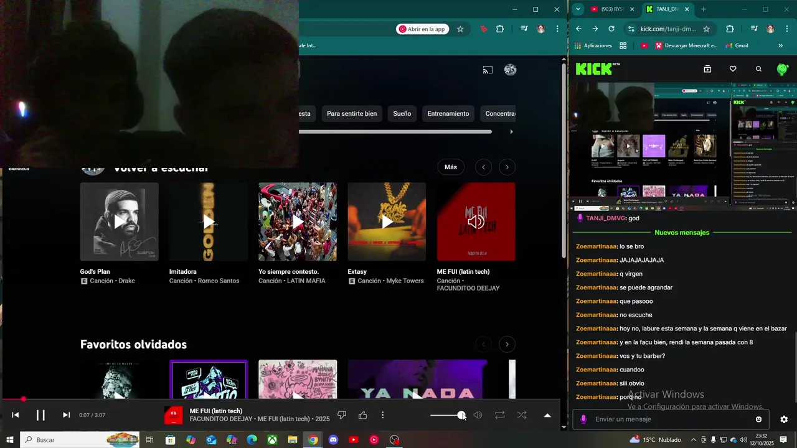Reload the Kick page
Image resolution: width=797 pixels, height=448 pixels.
point(611,29)
